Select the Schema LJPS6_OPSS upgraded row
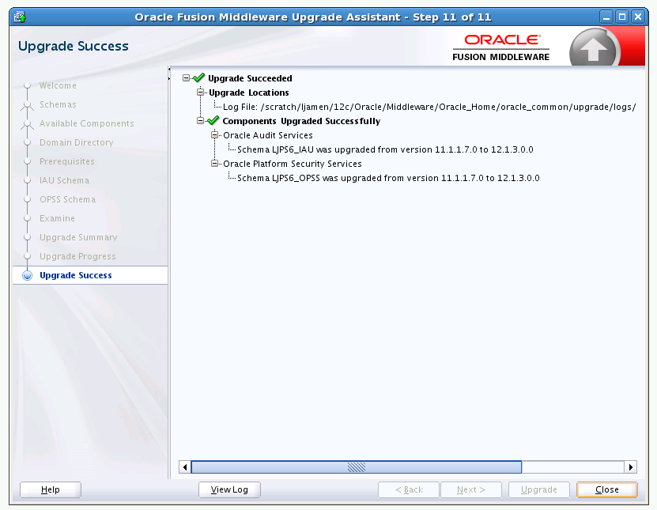The width and height of the screenshot is (657, 510). (388, 178)
